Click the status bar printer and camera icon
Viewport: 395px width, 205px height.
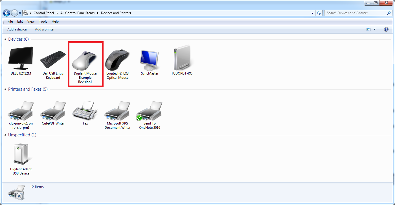[x=16, y=193]
